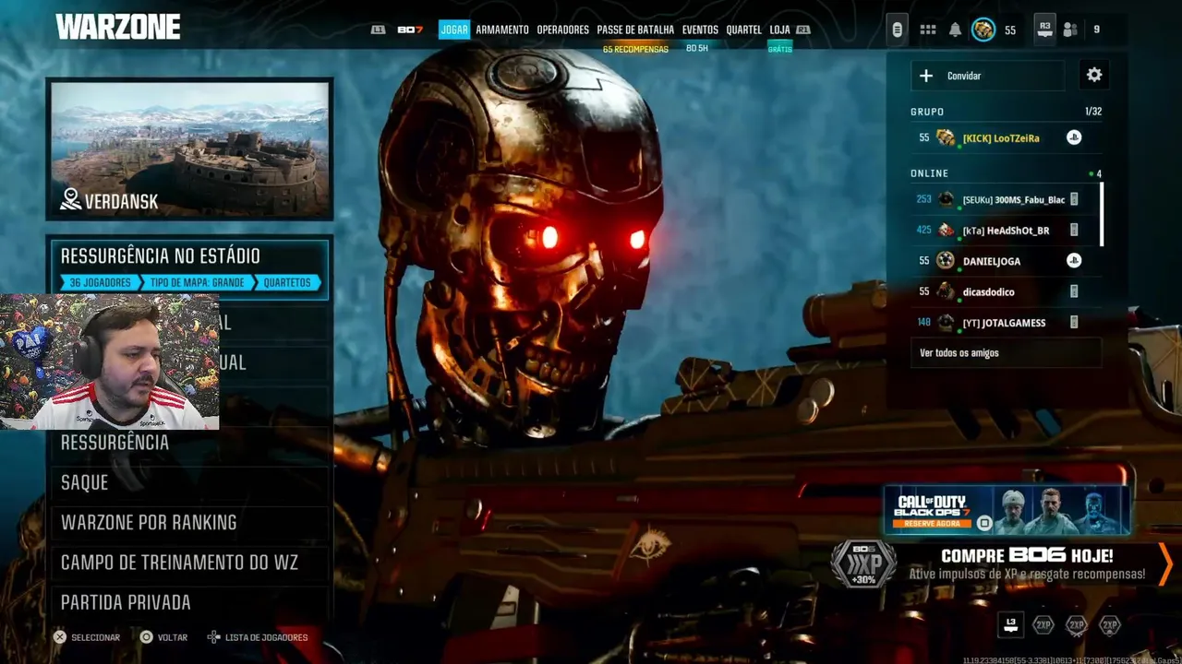Click RESERVE AGORA on Black Ops 7 banner
Viewport: 1182px width, 664px height.
click(932, 523)
